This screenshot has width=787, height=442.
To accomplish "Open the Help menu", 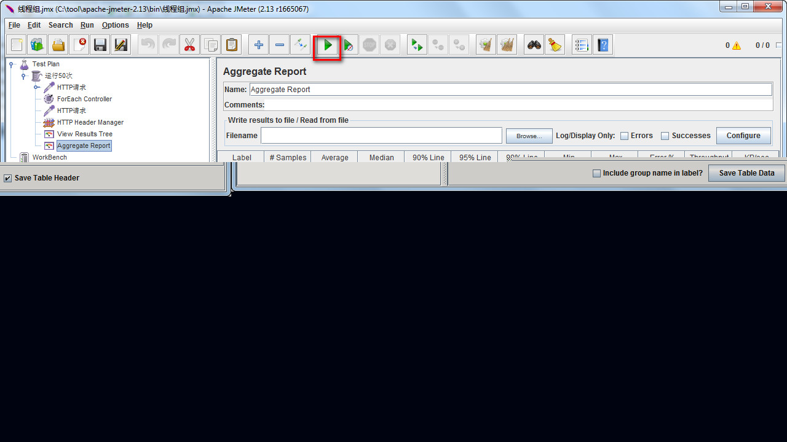I will click(144, 25).
